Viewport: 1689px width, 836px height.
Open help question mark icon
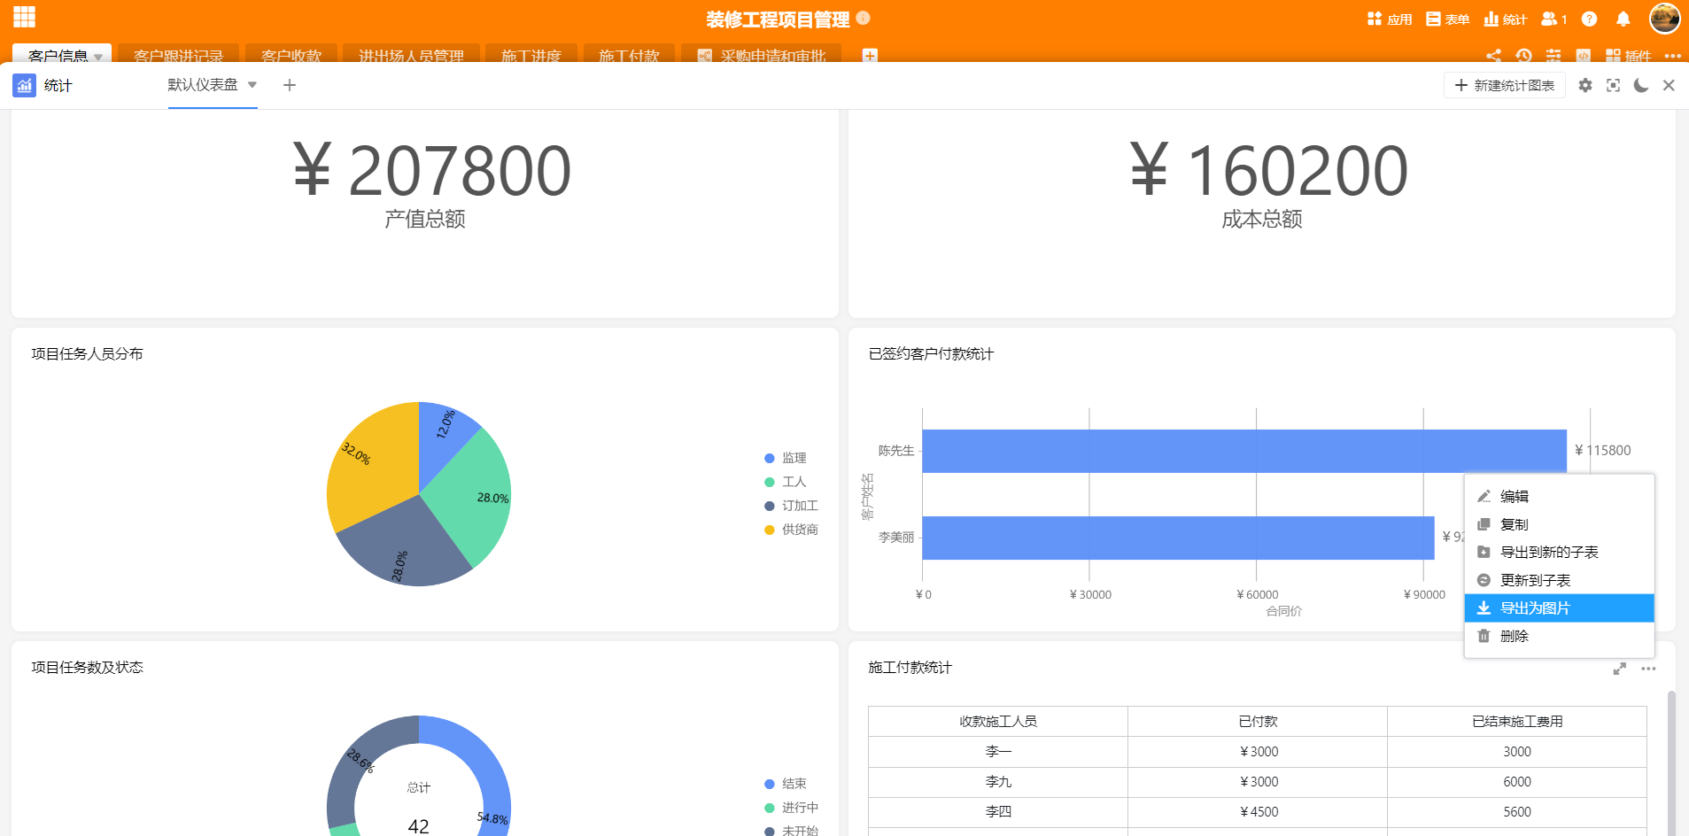point(1590,19)
